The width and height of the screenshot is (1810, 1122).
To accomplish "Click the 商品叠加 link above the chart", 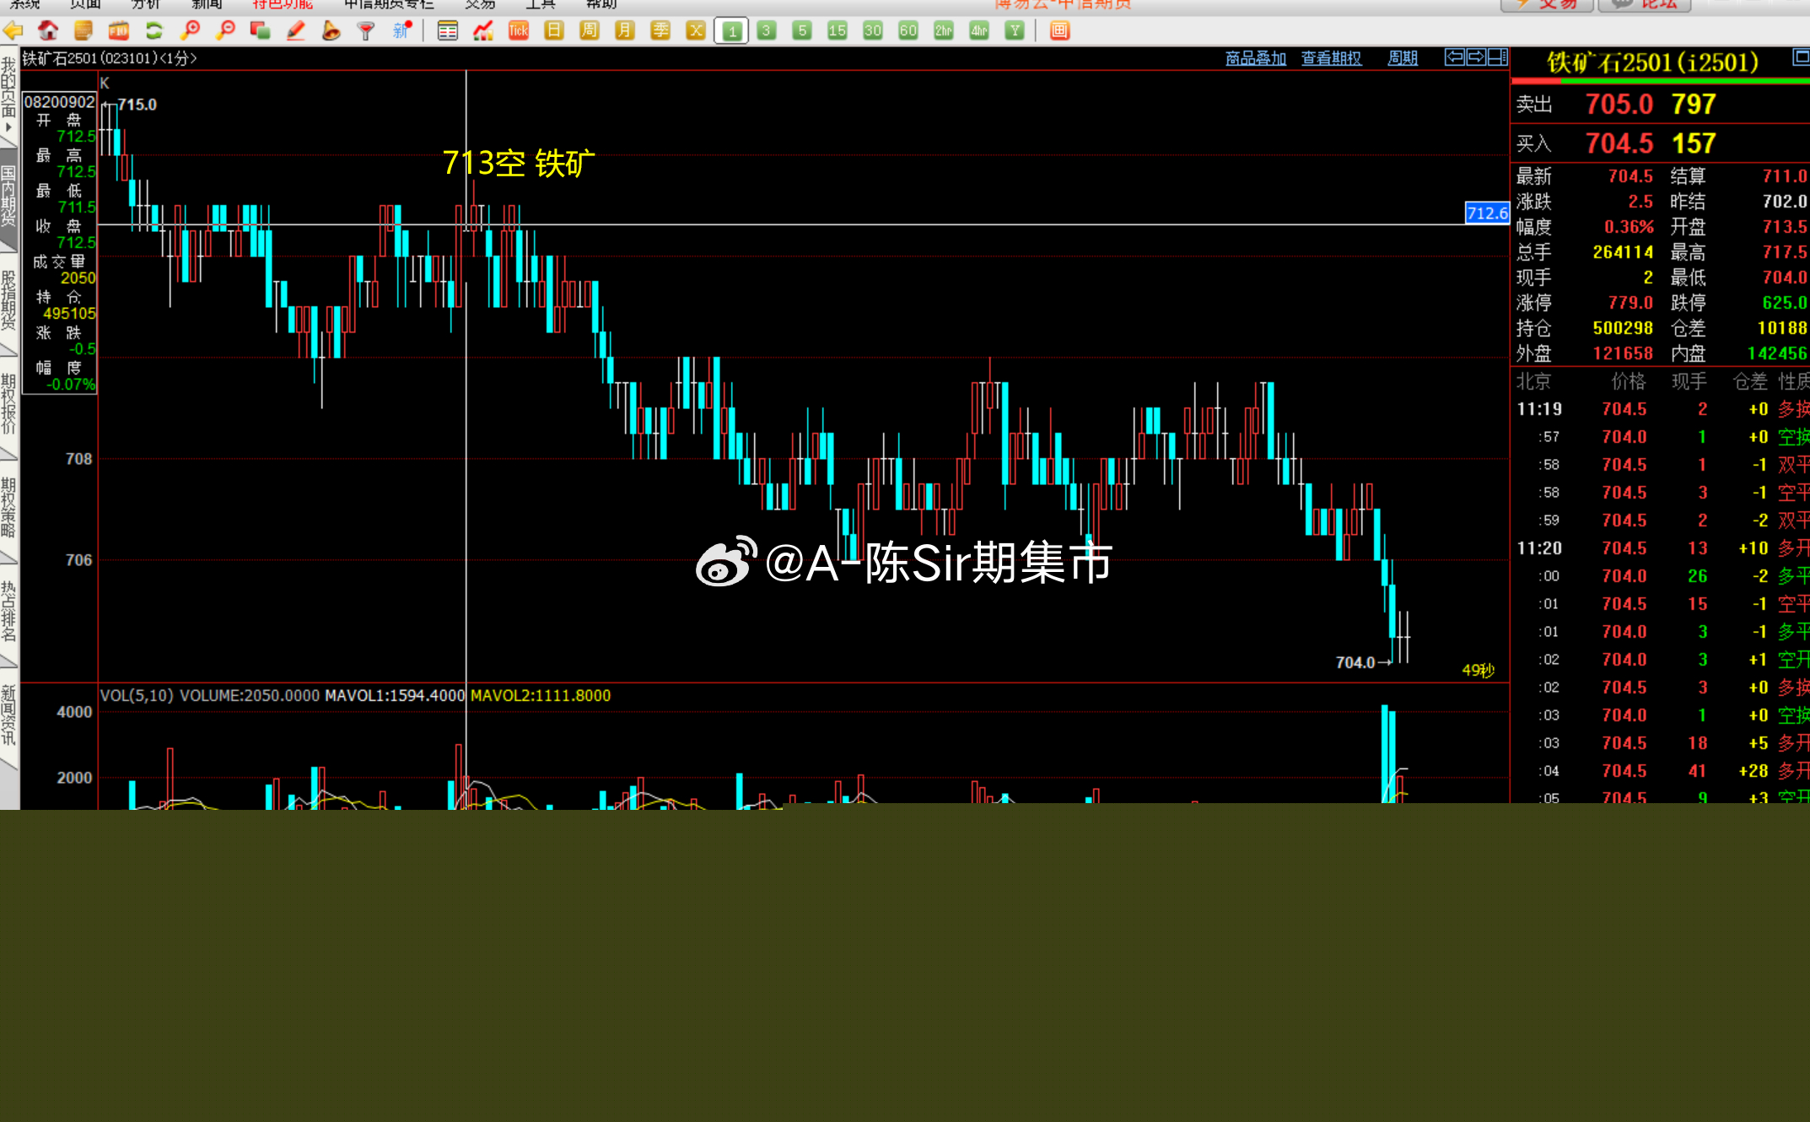I will [1255, 58].
